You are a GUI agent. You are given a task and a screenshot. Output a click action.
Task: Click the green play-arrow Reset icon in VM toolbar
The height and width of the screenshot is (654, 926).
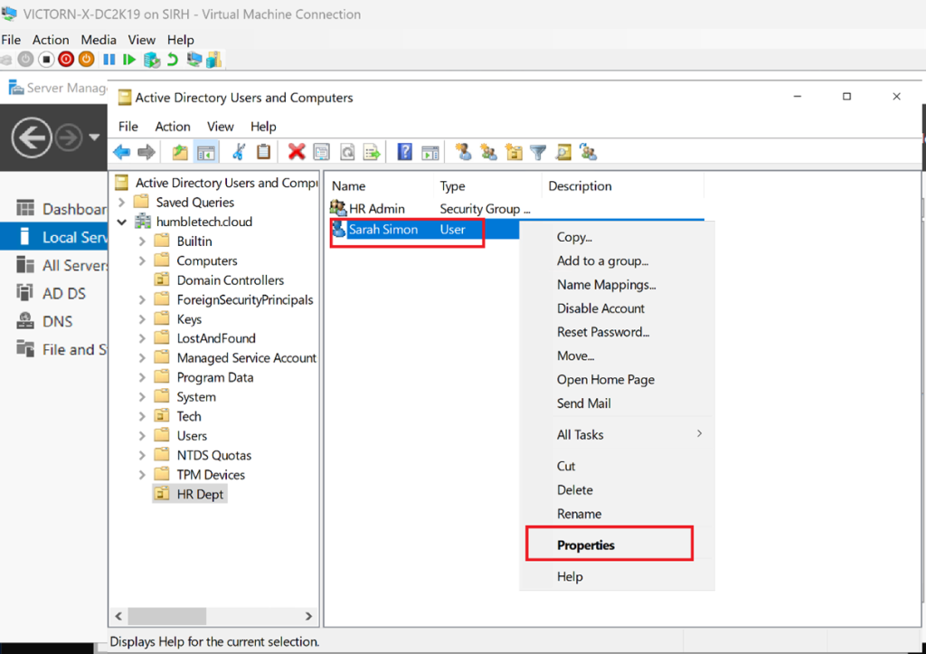[129, 59]
